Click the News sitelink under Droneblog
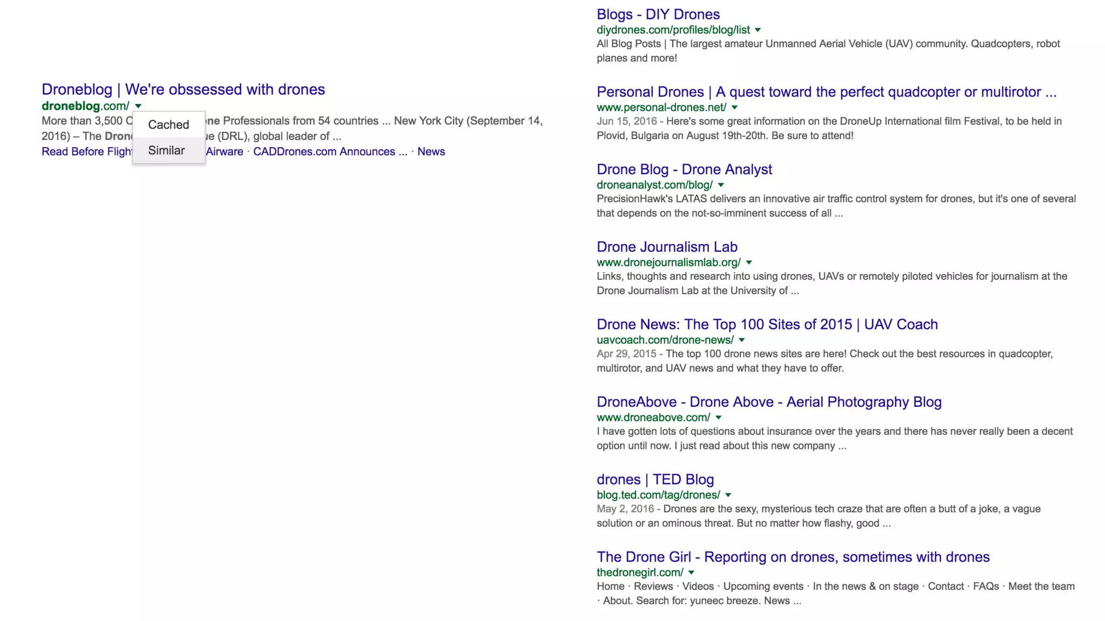This screenshot has width=1105, height=621. 431,151
